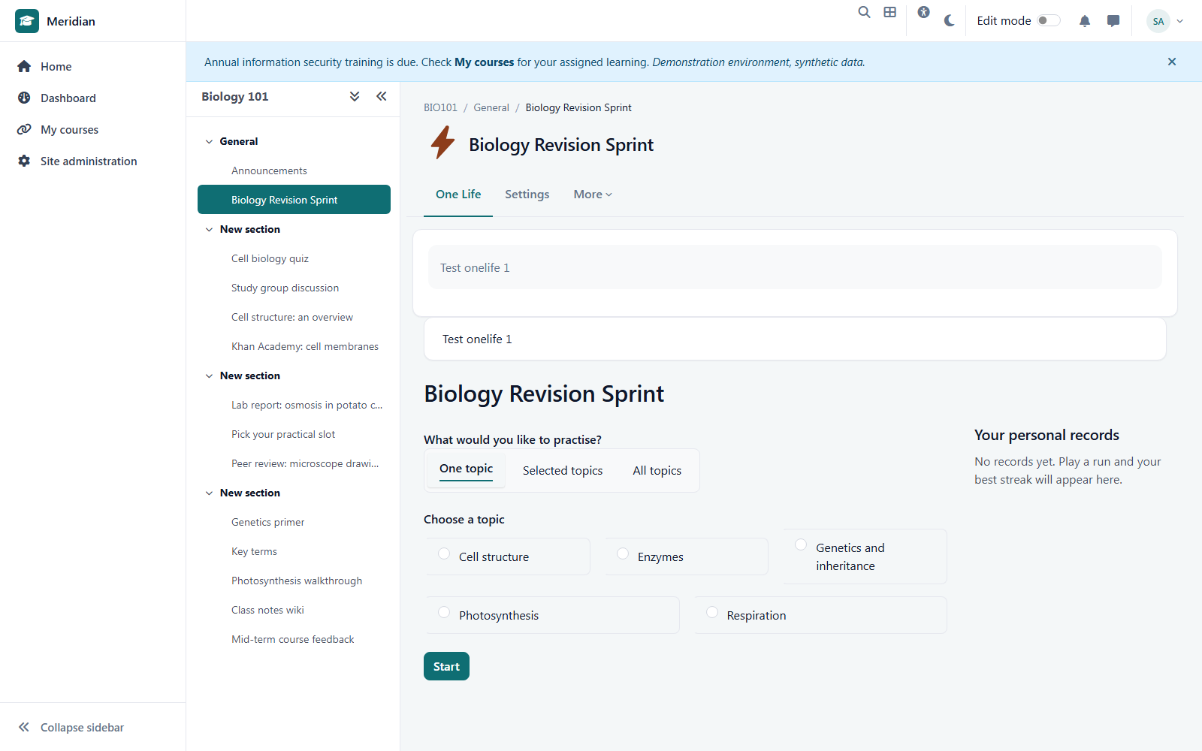Viewport: 1202px width, 751px height.
Task: Collapse the New section above Cell biology quiz
Action: click(209, 230)
